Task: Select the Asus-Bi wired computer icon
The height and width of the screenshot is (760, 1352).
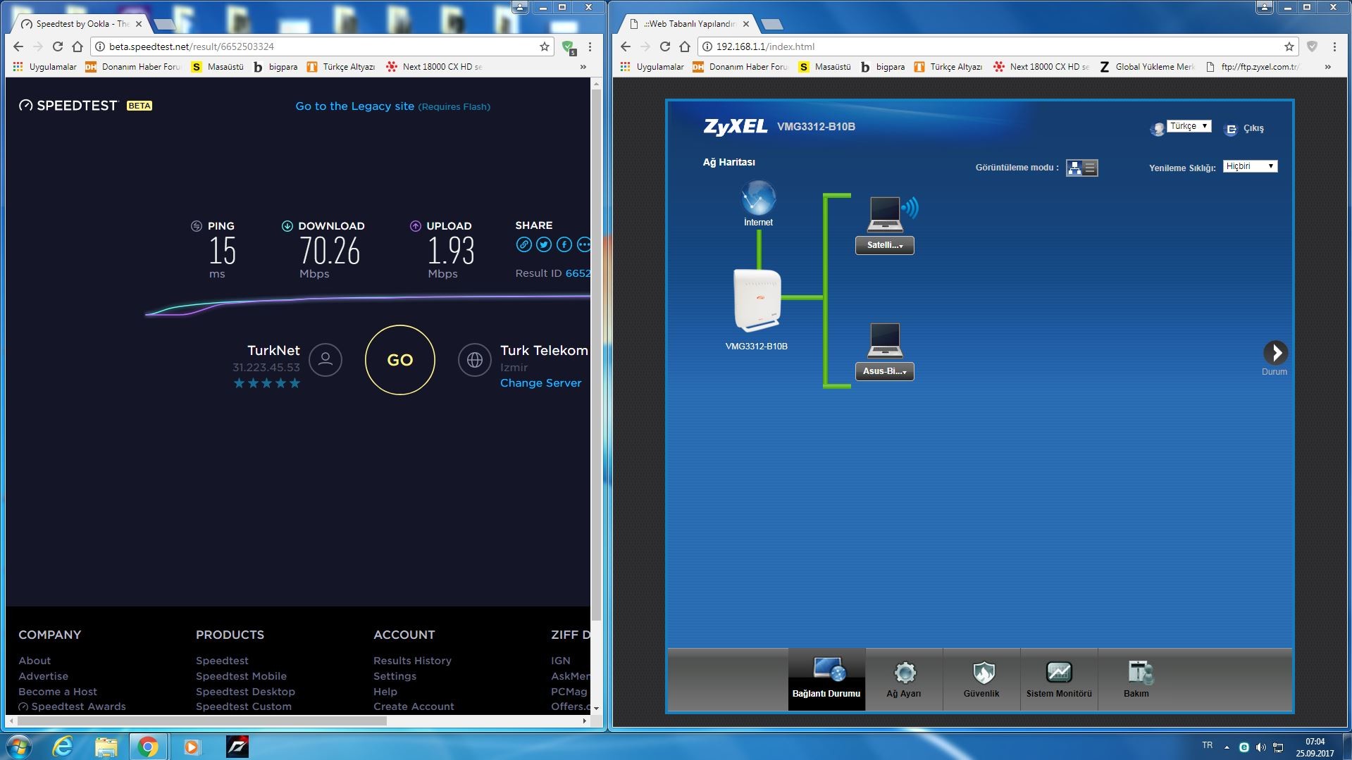Action: [885, 341]
